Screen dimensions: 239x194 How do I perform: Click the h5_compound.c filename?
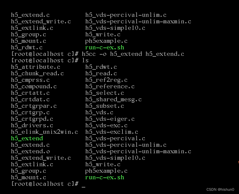(x=34, y=87)
